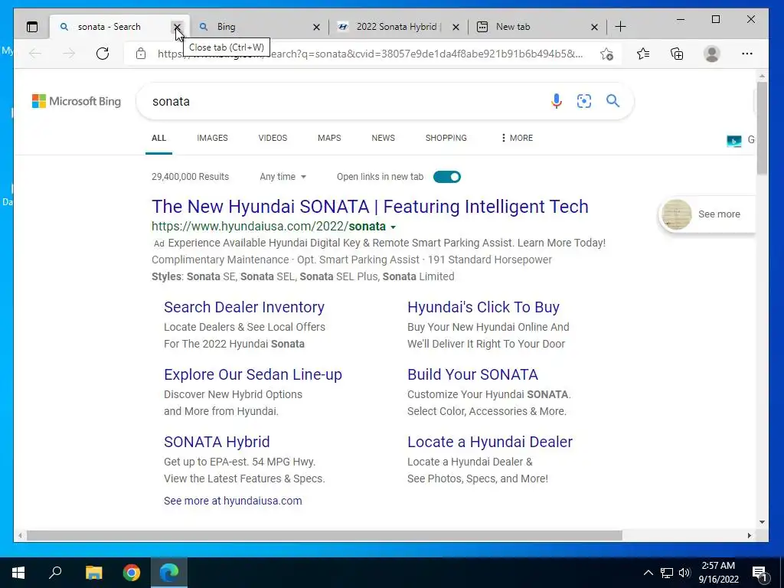Go back with the back arrow

pos(35,54)
